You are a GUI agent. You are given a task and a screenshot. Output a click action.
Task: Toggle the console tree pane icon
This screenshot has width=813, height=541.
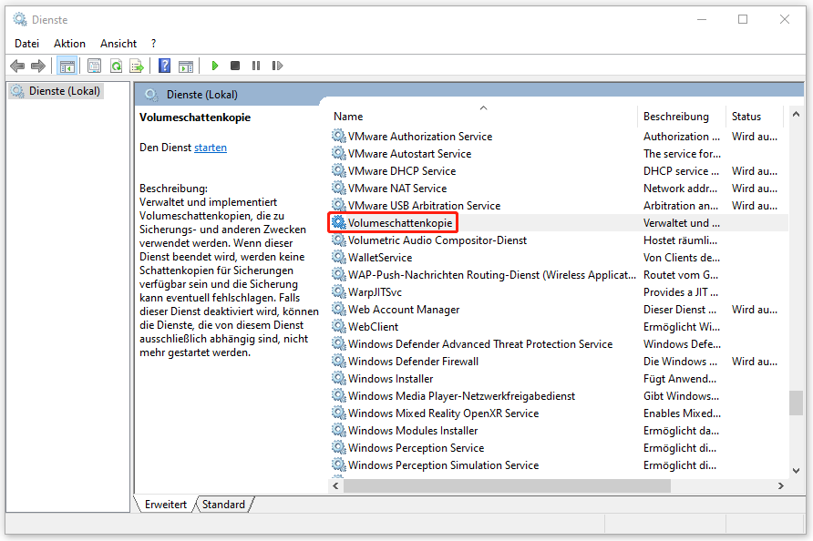(x=67, y=66)
